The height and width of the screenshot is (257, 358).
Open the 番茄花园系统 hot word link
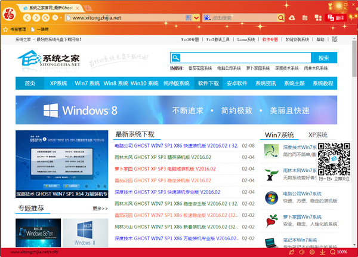[x=200, y=68]
